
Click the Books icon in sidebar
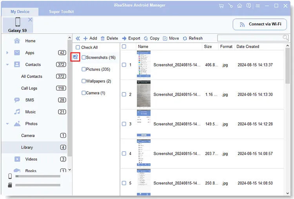pyautogui.click(x=17, y=170)
